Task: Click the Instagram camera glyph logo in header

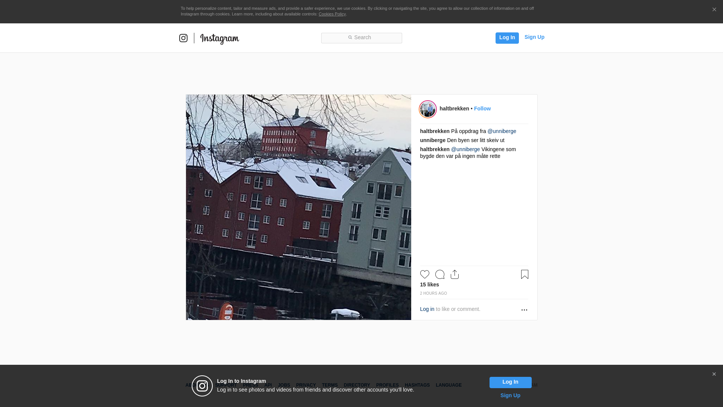Action: coord(183,38)
